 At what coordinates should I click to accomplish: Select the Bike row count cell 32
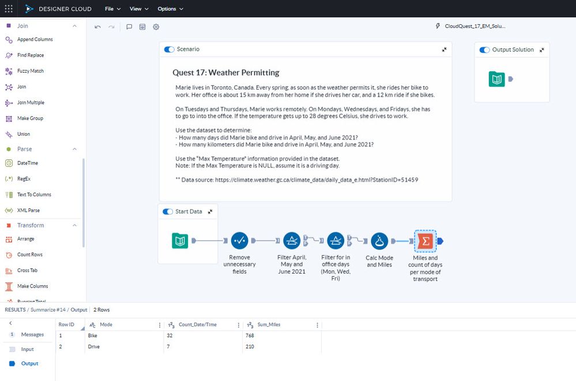204,335
